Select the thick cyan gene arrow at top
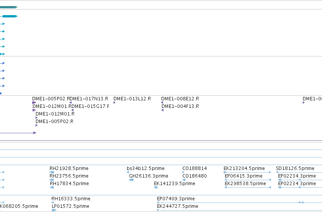This screenshot has height=212, width=322. click(x=9, y=16)
